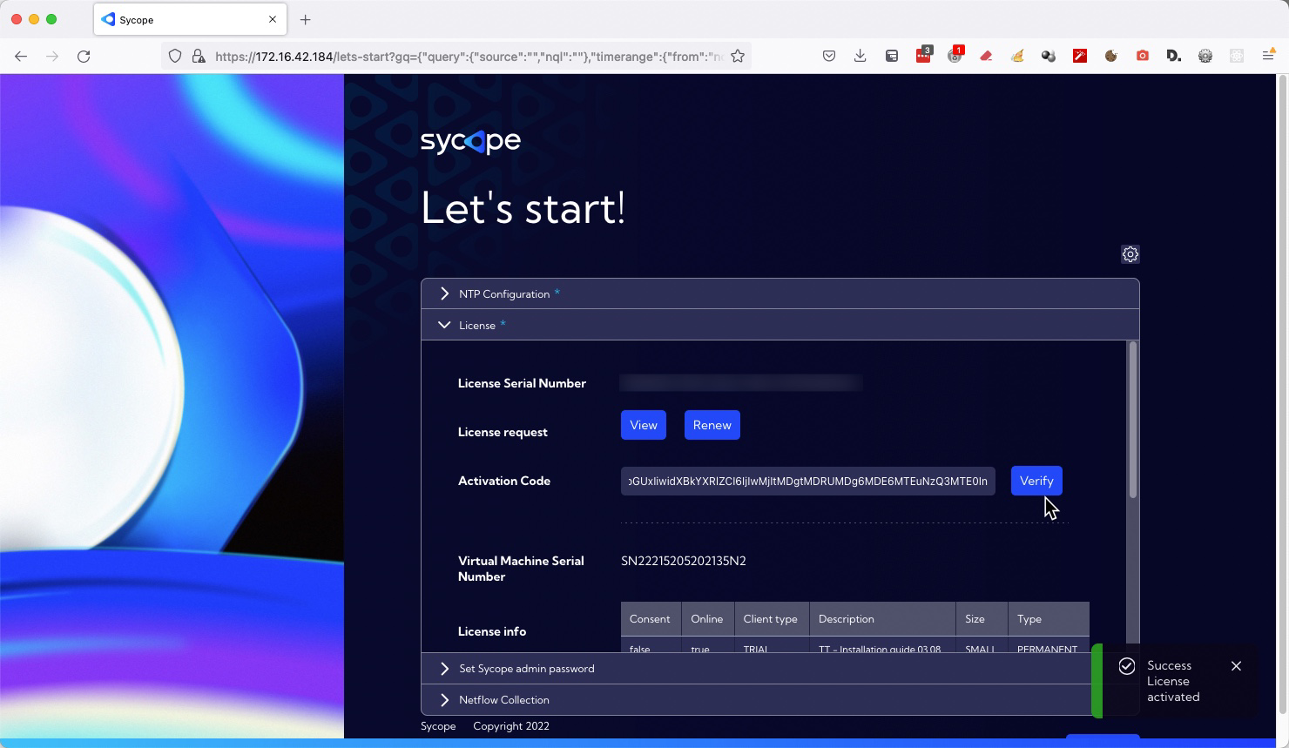The width and height of the screenshot is (1289, 748).
Task: Click the Renew license request button
Action: [712, 425]
